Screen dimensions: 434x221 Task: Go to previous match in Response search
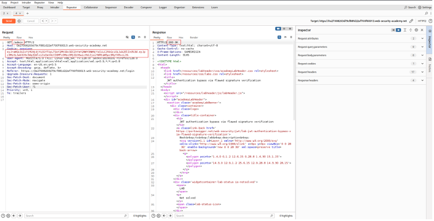164,216
